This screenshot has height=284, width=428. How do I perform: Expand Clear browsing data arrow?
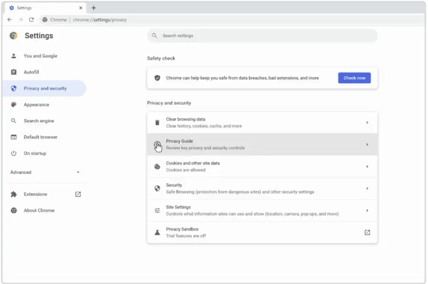pos(367,123)
